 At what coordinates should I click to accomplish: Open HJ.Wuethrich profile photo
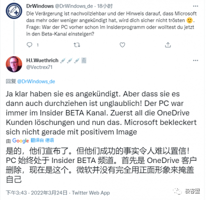[14, 64]
